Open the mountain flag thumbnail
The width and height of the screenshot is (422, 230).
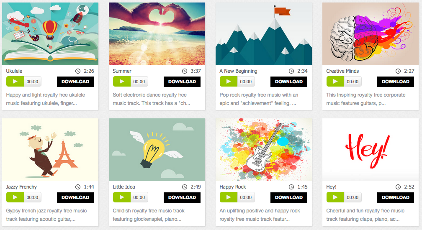(x=264, y=34)
